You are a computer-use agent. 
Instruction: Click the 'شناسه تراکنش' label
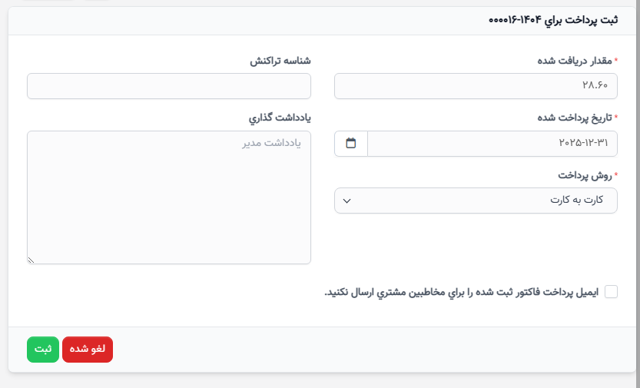pos(280,61)
